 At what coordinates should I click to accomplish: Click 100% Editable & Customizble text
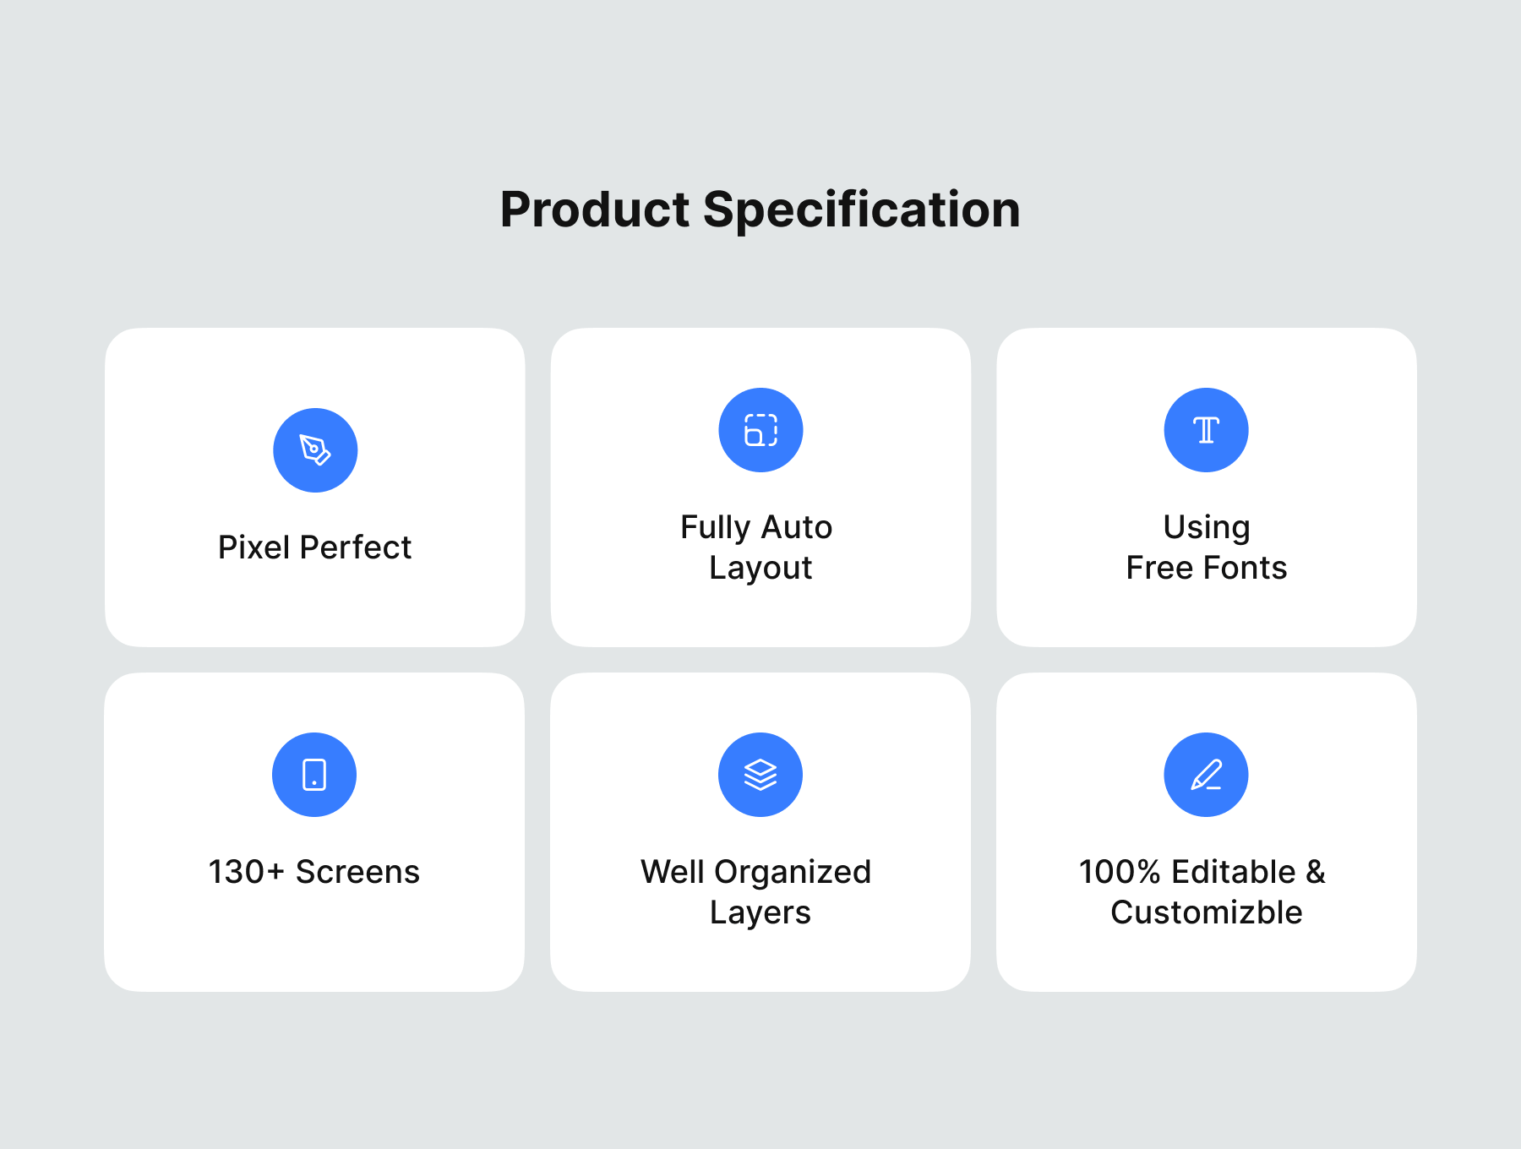1202,892
